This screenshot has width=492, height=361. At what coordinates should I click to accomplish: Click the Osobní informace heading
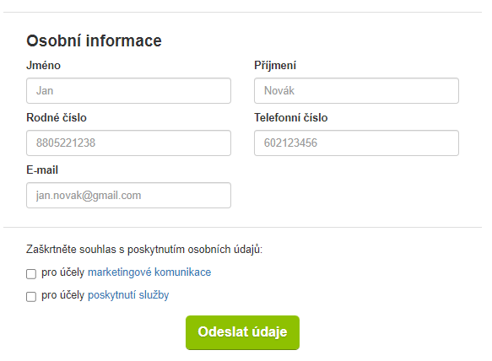coord(94,40)
